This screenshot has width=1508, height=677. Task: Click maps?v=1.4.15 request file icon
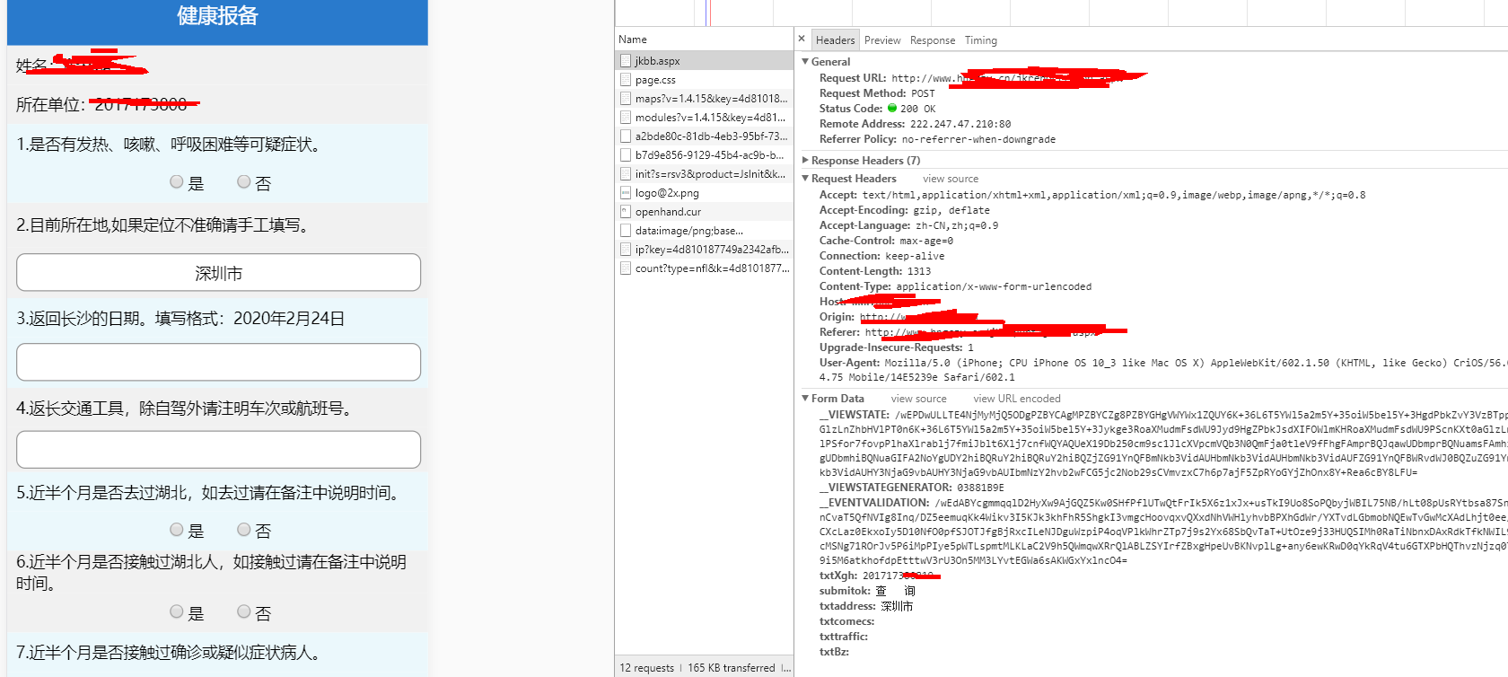pos(626,99)
